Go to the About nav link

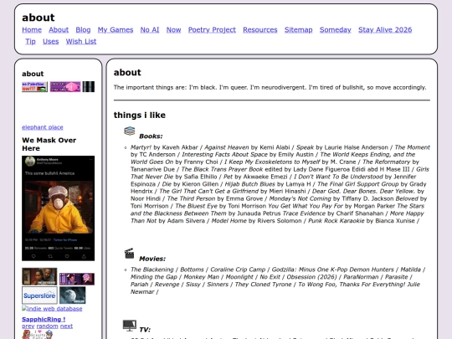tap(59, 29)
